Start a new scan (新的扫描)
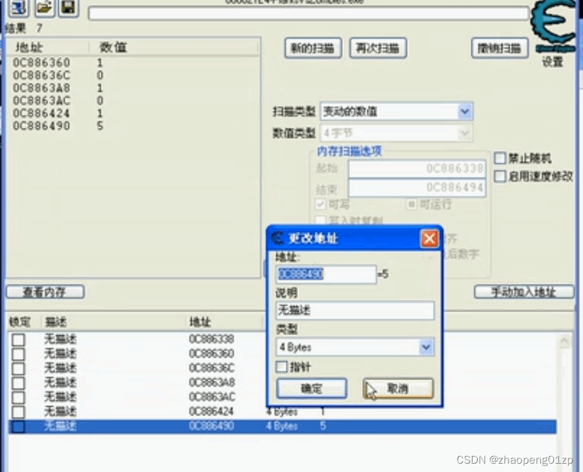The width and height of the screenshot is (583, 472). coord(313,48)
